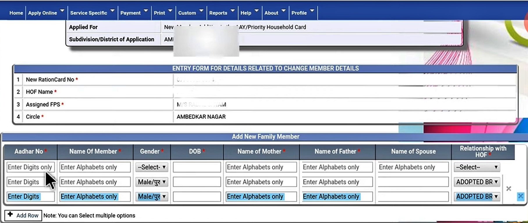The image size is (528, 223).
Task: Click the Add New Family Member heading
Action: coord(265,137)
